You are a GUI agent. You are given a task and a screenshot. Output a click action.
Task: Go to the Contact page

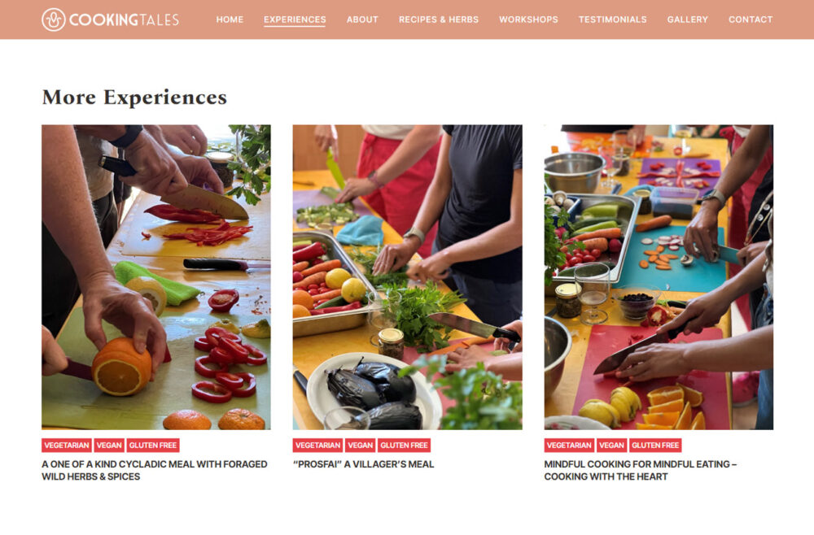[751, 20]
